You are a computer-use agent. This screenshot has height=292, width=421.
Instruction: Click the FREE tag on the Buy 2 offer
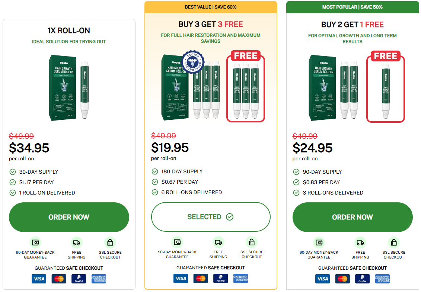click(385, 56)
